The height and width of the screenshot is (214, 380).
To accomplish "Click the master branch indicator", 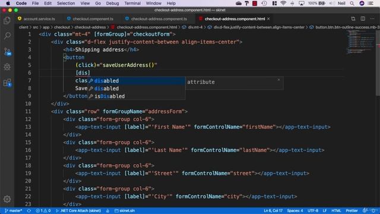I will pyautogui.click(x=14, y=210).
